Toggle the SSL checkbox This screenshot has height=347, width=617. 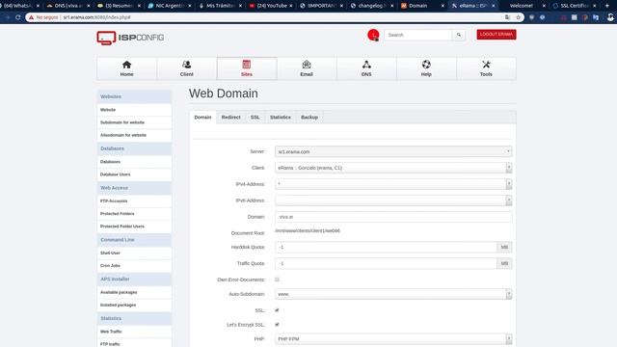tap(277, 310)
